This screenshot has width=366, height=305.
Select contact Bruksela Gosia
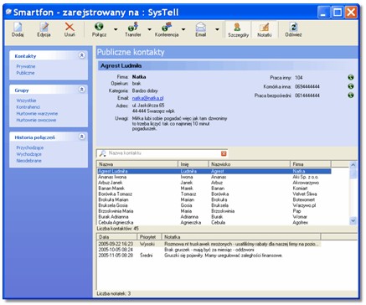coord(214,205)
